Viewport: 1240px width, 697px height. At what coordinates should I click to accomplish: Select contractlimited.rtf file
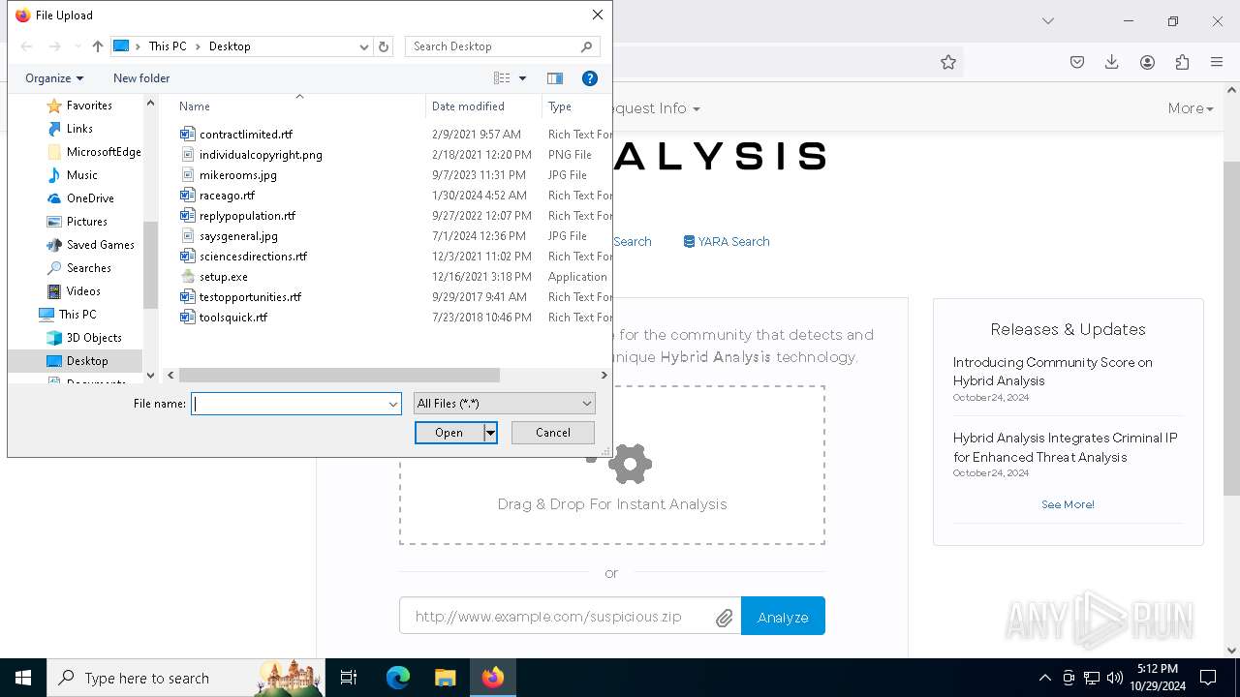pyautogui.click(x=245, y=135)
